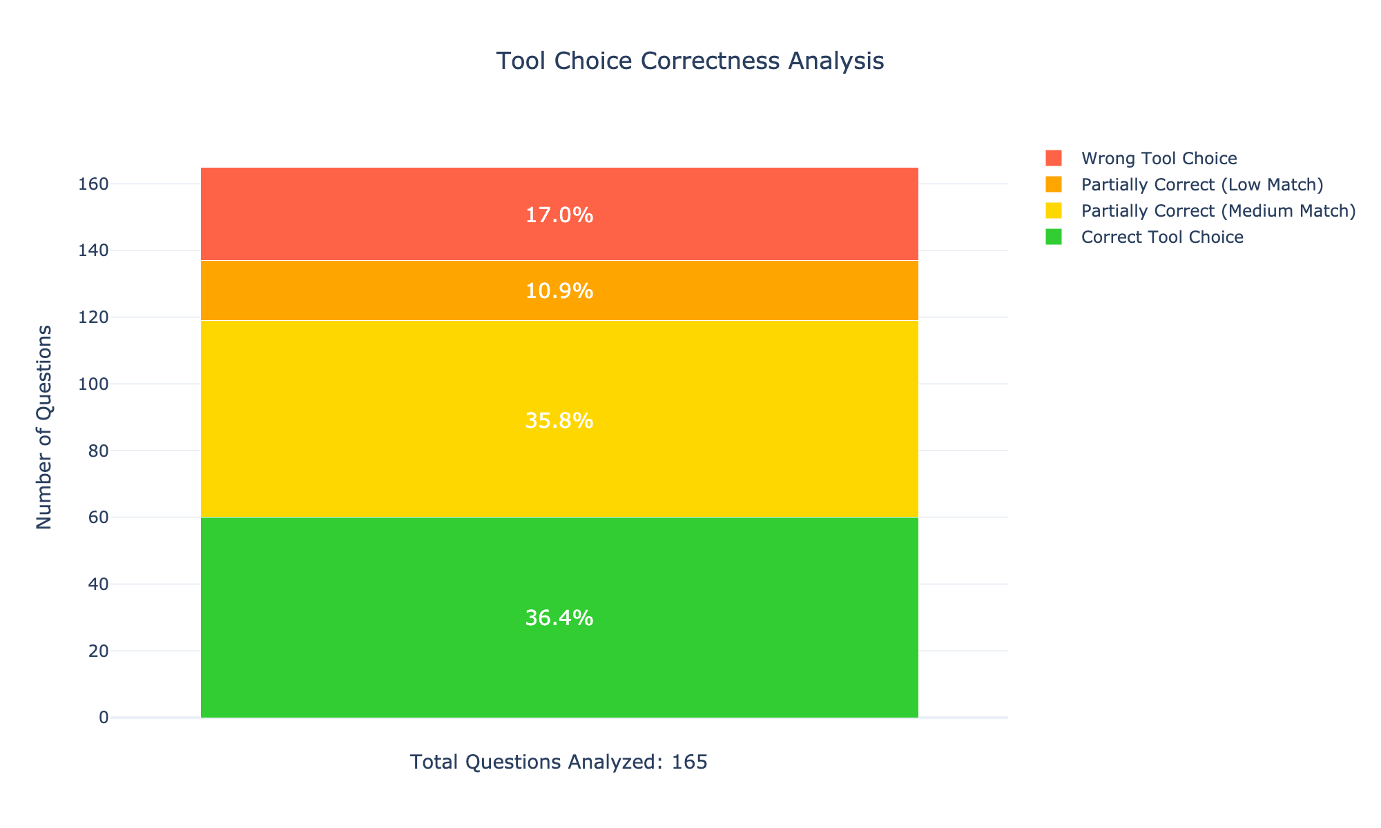Click the Total Questions Analyzed: 165 label

[559, 762]
